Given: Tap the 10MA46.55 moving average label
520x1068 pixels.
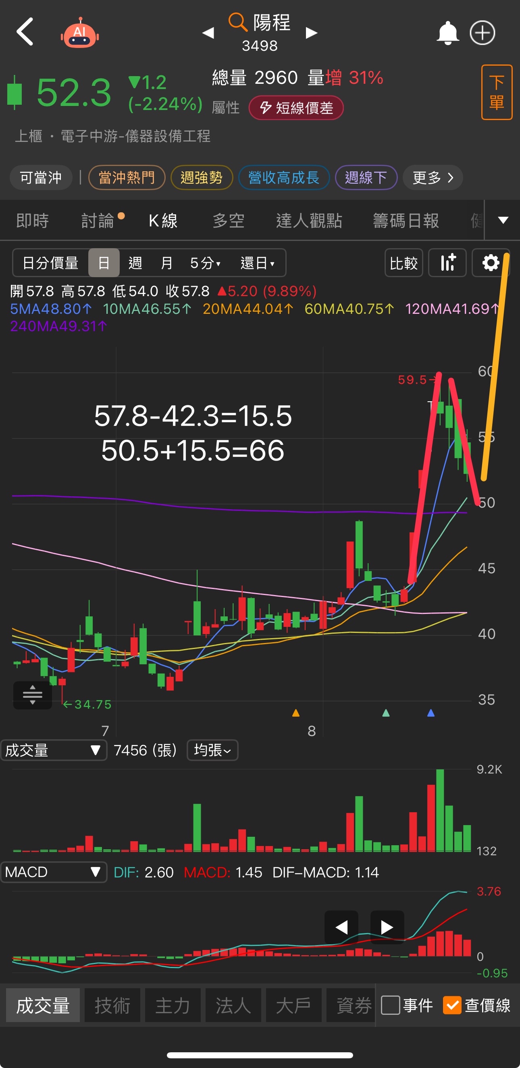Looking at the screenshot, I should [147, 309].
